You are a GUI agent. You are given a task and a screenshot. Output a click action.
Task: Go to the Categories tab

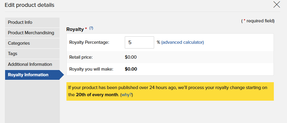coord(32,43)
